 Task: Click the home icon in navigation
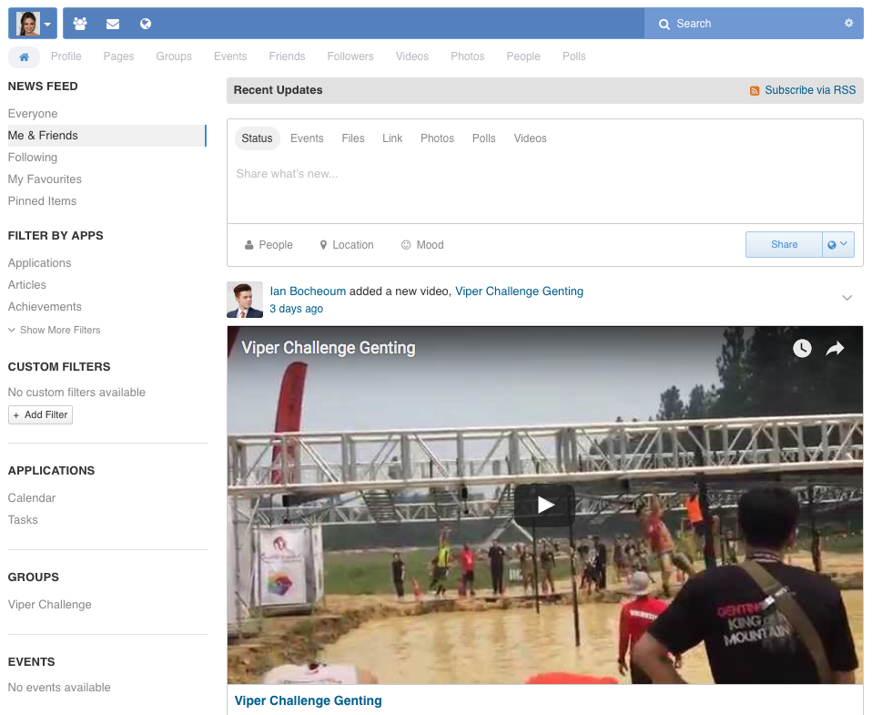pos(24,56)
